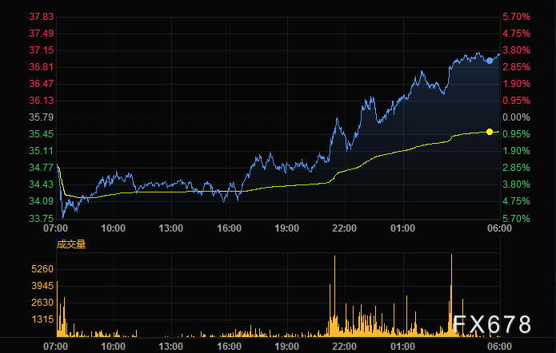This screenshot has width=556, height=353.
Task: Click the blue price line end marker dot
Action: (490, 61)
